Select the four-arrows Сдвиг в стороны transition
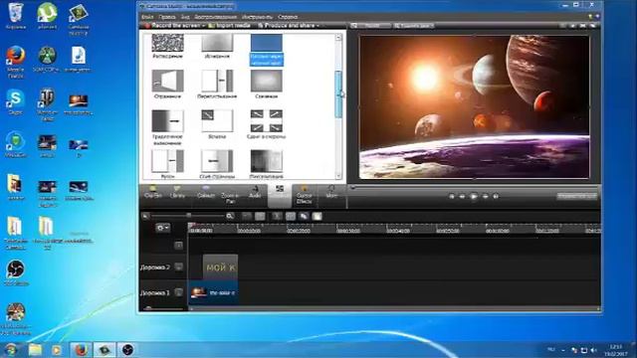 267,120
